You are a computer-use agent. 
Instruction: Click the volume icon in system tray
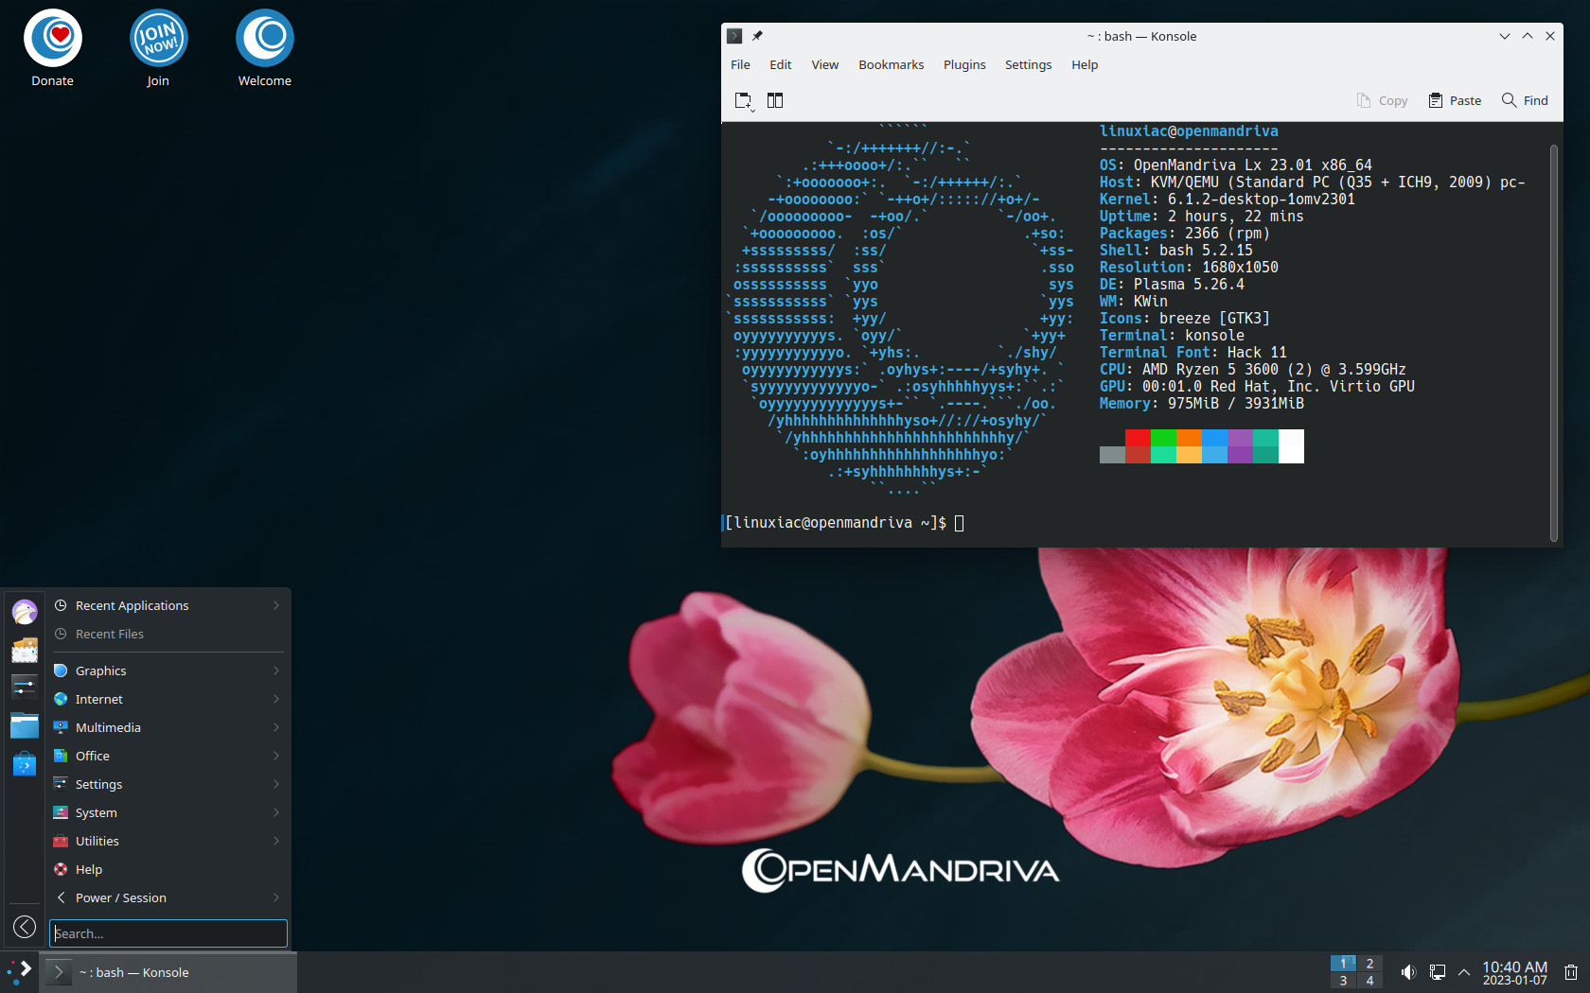(x=1408, y=972)
